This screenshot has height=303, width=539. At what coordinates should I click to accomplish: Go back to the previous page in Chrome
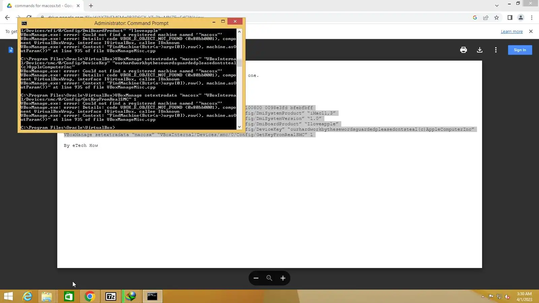point(7,18)
